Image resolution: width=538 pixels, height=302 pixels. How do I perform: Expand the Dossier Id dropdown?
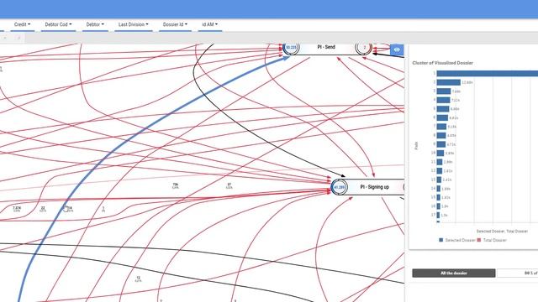175,24
